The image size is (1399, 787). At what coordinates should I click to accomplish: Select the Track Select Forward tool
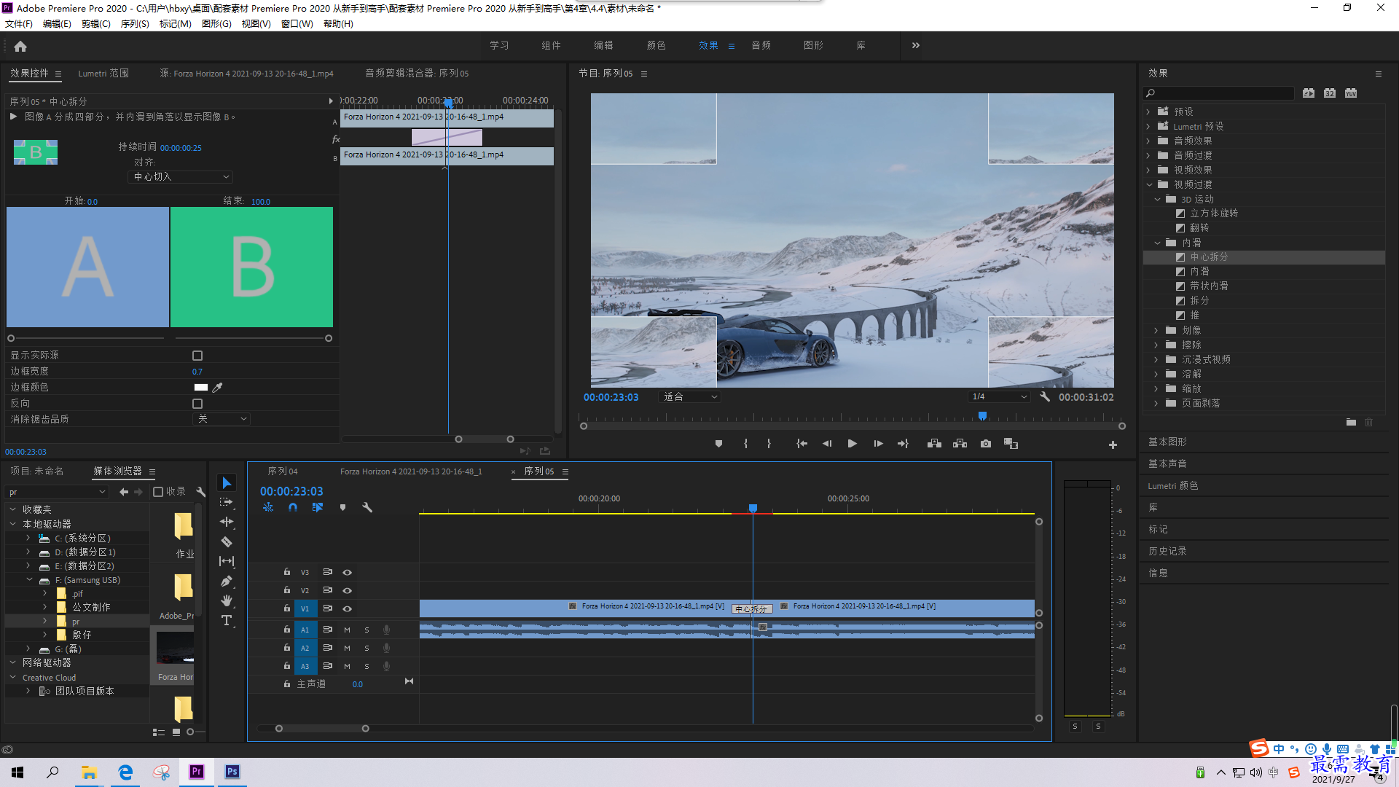coord(227,502)
